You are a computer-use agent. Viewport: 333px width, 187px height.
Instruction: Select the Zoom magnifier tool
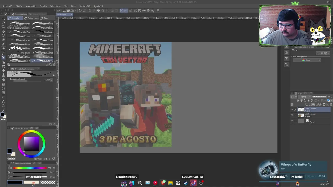tap(3, 18)
